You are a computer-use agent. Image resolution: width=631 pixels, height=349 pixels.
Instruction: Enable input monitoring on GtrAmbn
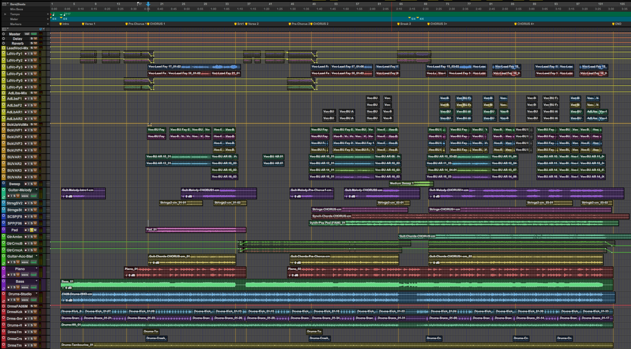point(29,237)
